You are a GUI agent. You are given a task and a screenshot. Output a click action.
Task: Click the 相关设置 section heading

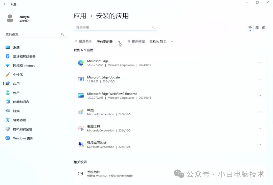80,162
